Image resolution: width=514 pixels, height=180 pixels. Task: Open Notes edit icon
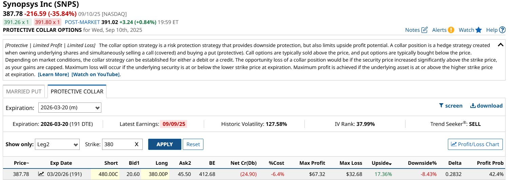point(424,30)
